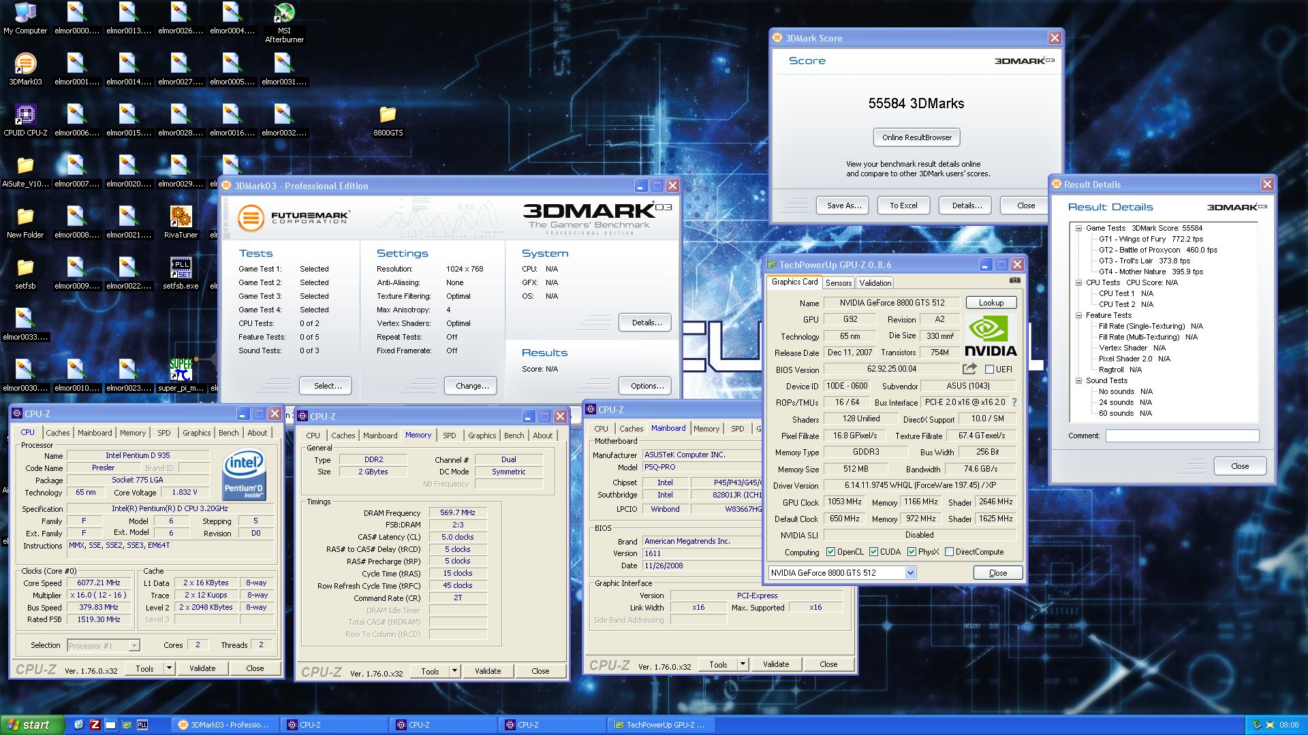
Task: Select GT1 - Wings of Fury result row
Action: [1151, 239]
